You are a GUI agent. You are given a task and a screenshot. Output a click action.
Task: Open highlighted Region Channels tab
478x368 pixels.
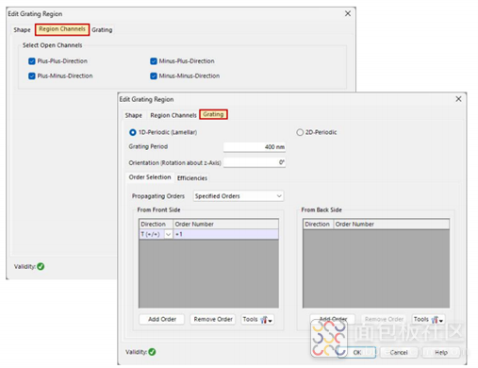coord(62,29)
